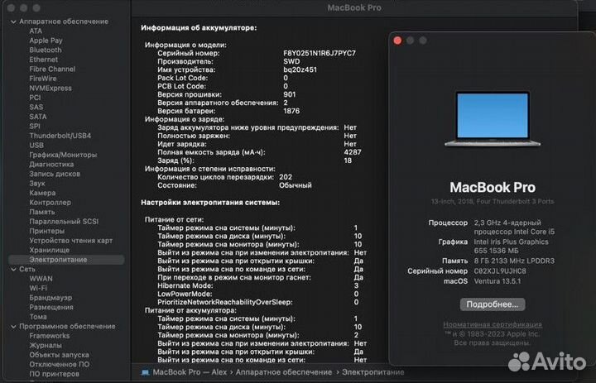This screenshot has width=596, height=383.
Task: Select Параллельный SCSI item
Action: (x=64, y=222)
